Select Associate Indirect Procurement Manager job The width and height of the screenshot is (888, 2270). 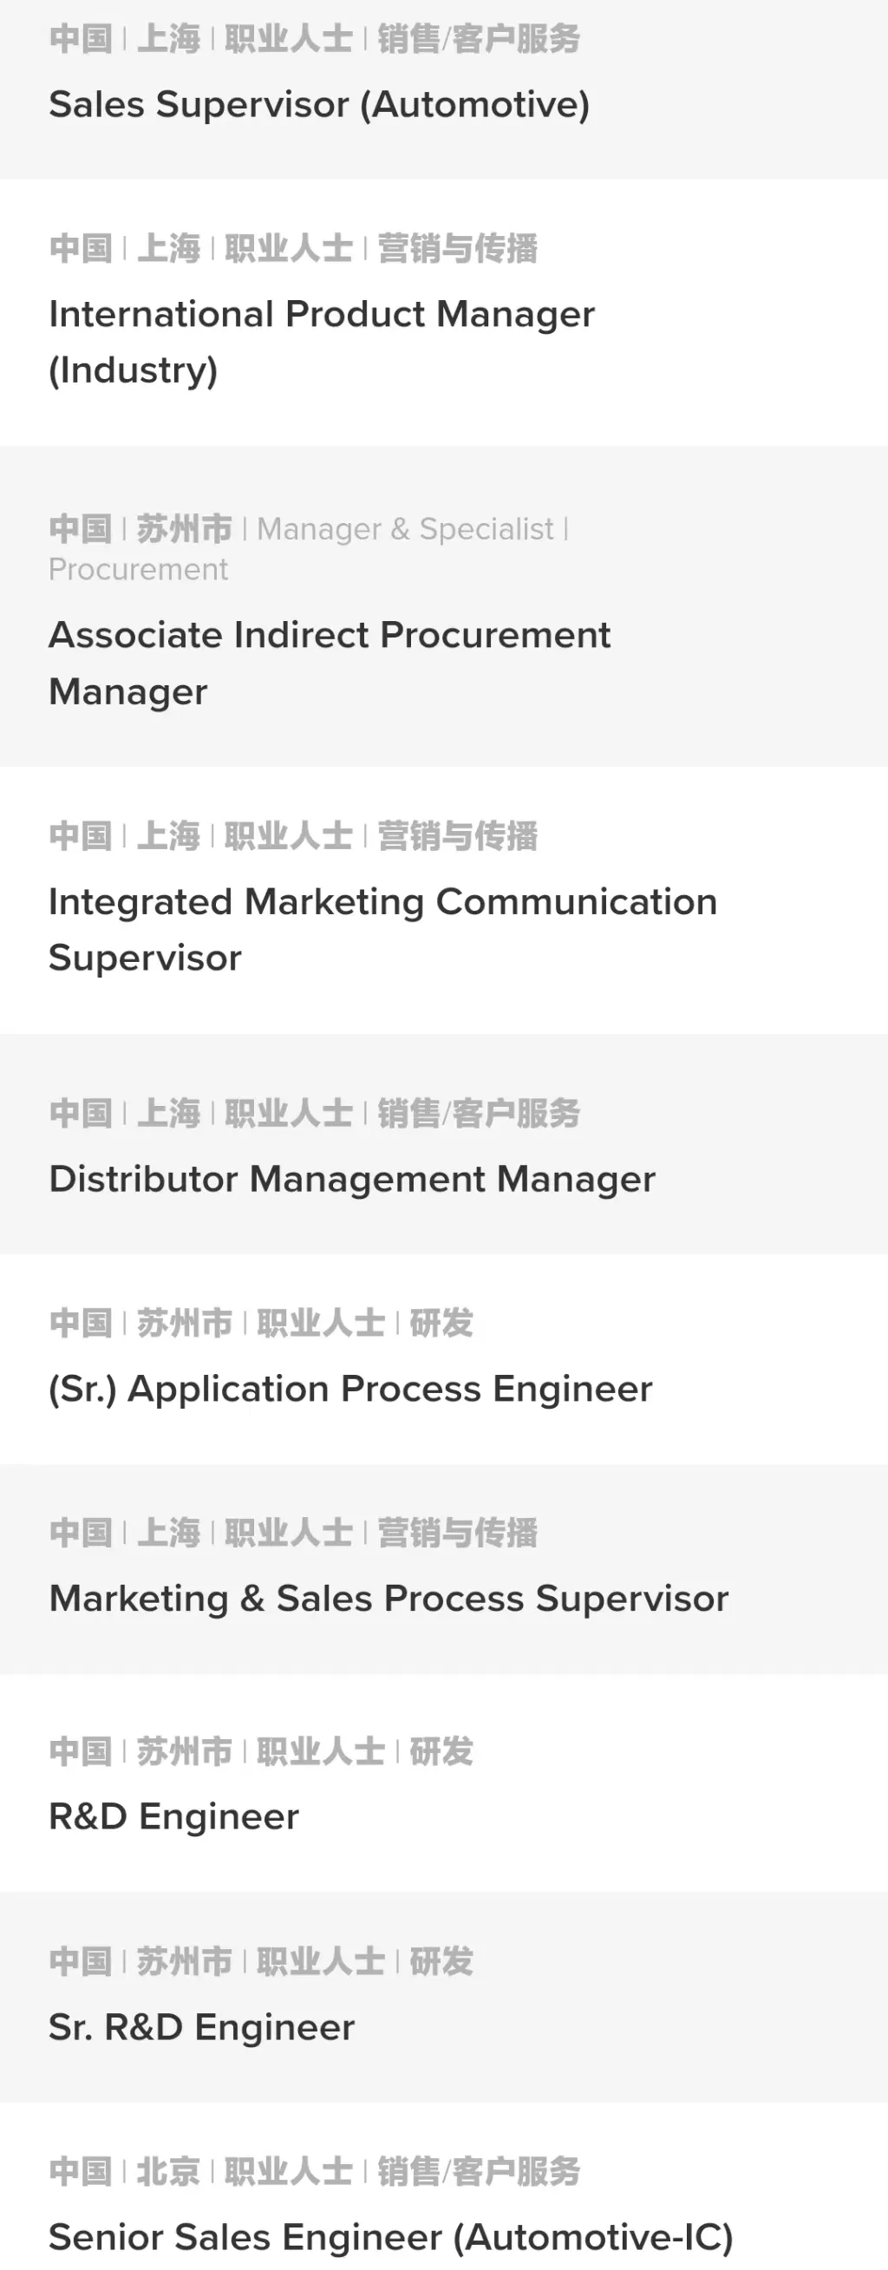[329, 663]
